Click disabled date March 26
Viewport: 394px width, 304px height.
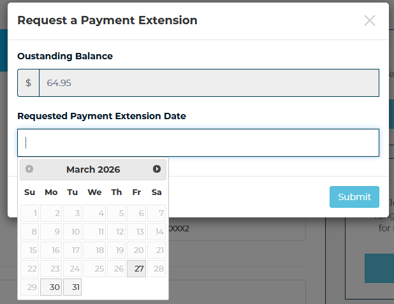pos(115,269)
